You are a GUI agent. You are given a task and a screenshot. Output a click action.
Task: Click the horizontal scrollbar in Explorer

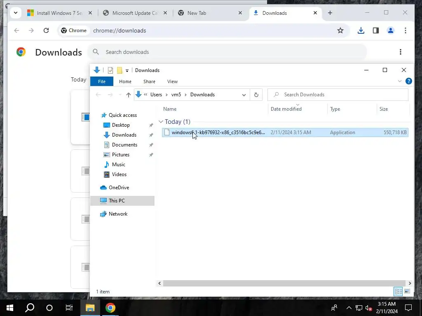284,283
